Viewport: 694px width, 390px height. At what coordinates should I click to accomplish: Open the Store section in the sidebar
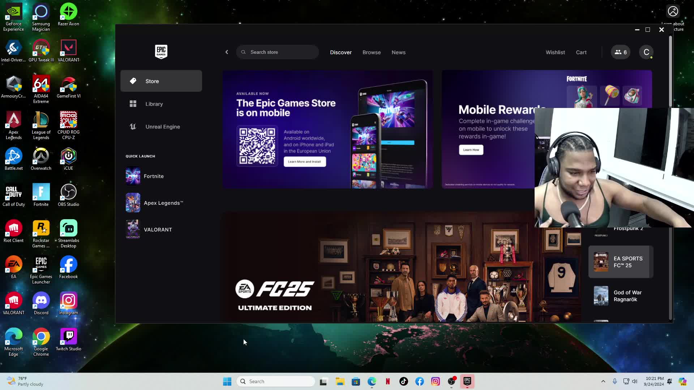(x=161, y=81)
